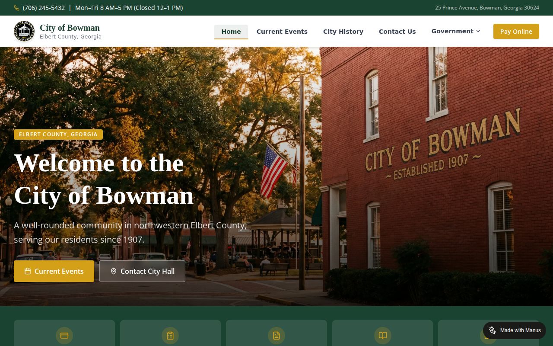Screen dimensions: 553x346
Task: Go to the City History page
Action: tap(343, 32)
